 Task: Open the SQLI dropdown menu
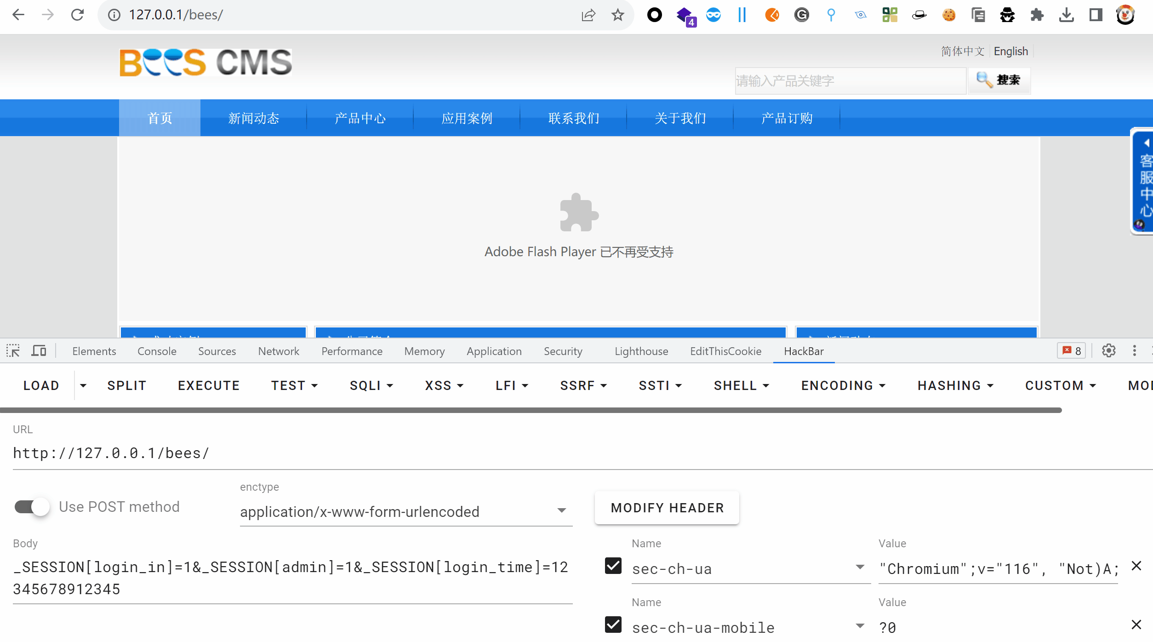371,385
